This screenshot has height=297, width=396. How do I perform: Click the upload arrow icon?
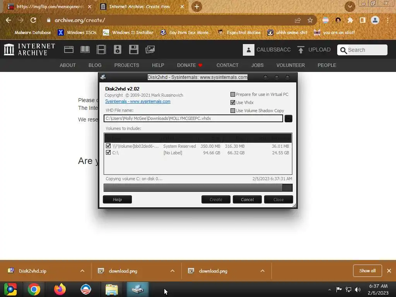pyautogui.click(x=300, y=50)
